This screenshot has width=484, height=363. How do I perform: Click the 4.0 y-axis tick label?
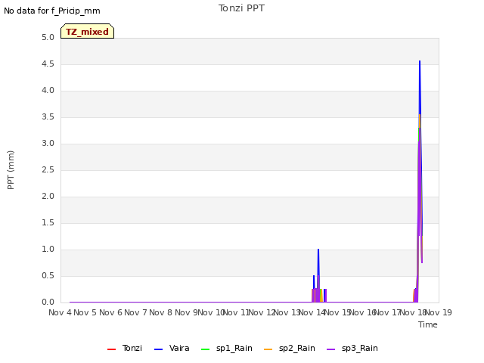pyautogui.click(x=48, y=91)
